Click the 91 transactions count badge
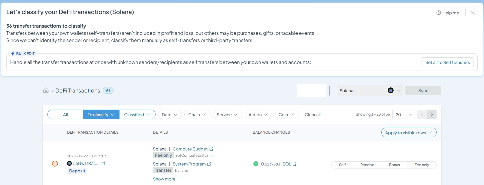The image size is (484, 185). point(108,90)
